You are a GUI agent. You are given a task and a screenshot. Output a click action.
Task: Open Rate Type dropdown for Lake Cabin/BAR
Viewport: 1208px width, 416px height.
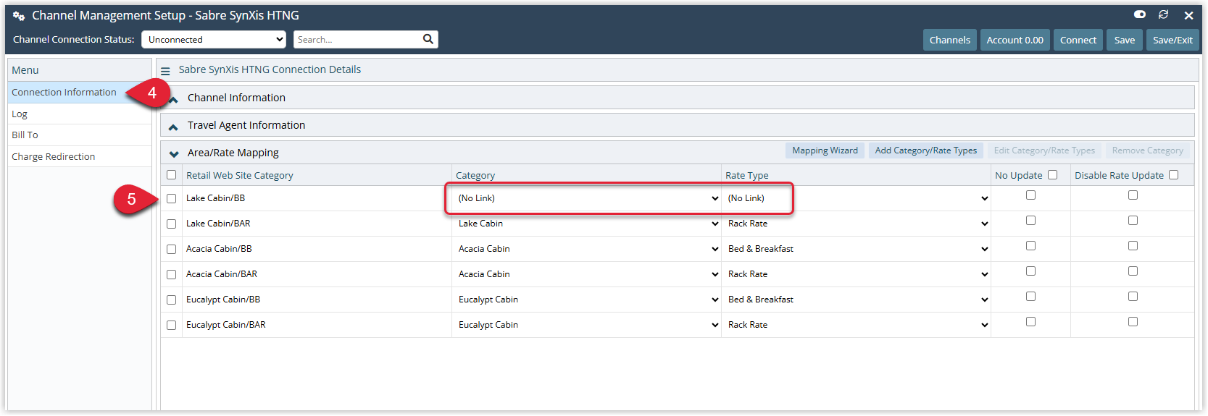pos(857,224)
